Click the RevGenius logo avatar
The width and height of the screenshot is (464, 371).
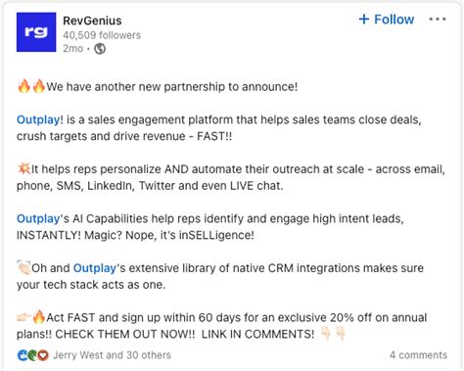coord(36,32)
